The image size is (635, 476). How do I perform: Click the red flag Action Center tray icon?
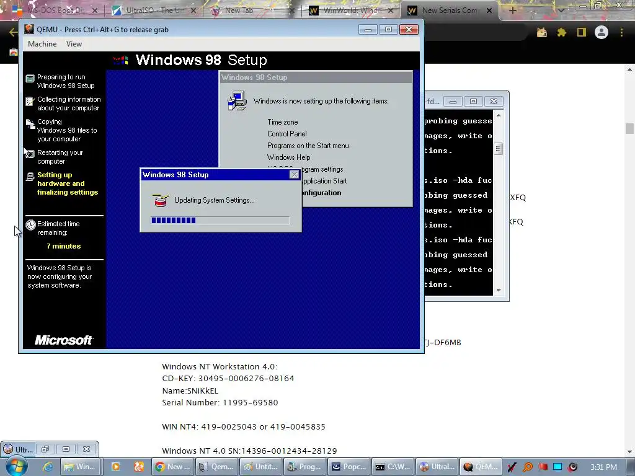(x=543, y=467)
